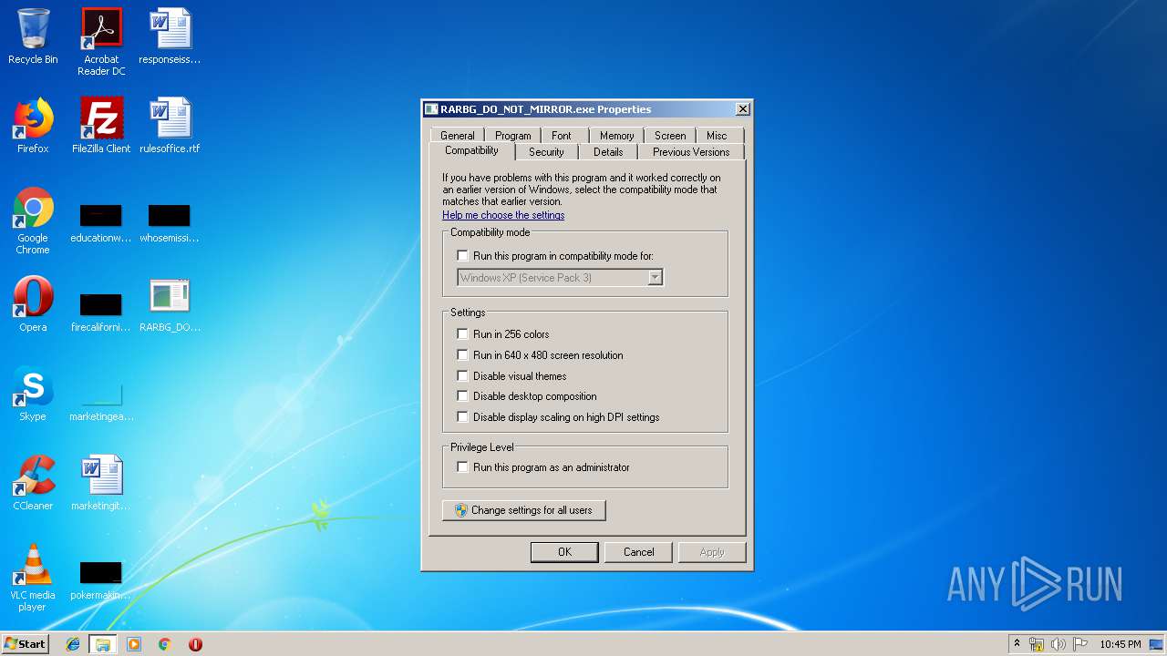Click the Cancel button
This screenshot has width=1167, height=656.
coord(638,552)
